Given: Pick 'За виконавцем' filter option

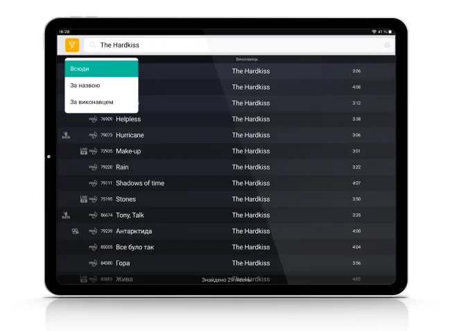Looking at the screenshot, I should tap(101, 102).
